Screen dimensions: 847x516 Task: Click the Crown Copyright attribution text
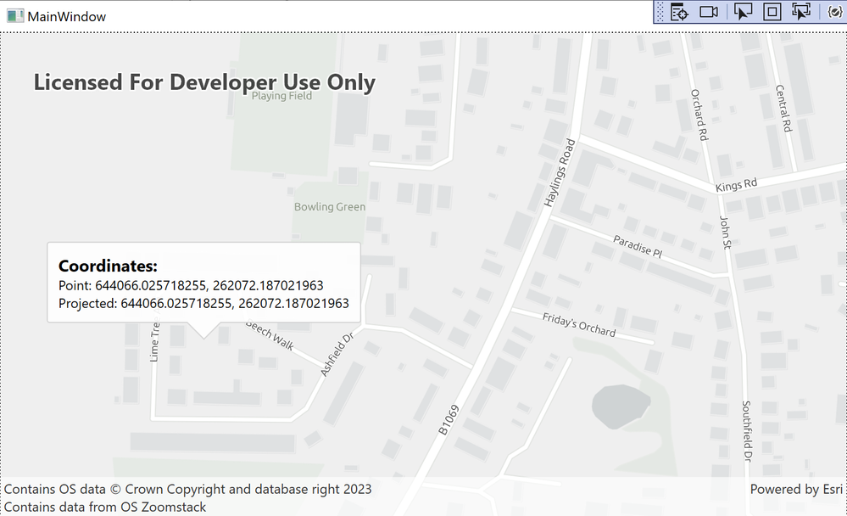(187, 489)
